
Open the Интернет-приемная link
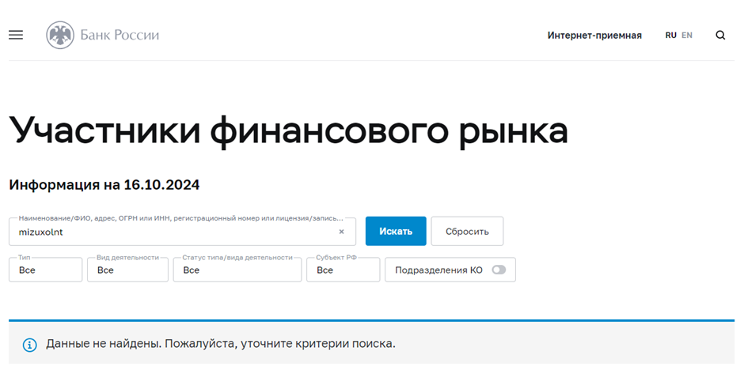[x=594, y=35]
